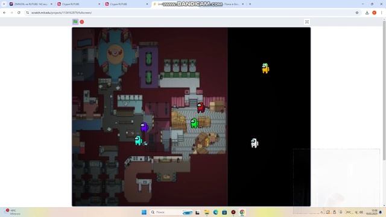Click the page vertical scrollbar
The width and height of the screenshot is (386, 217).
[x=384, y=91]
